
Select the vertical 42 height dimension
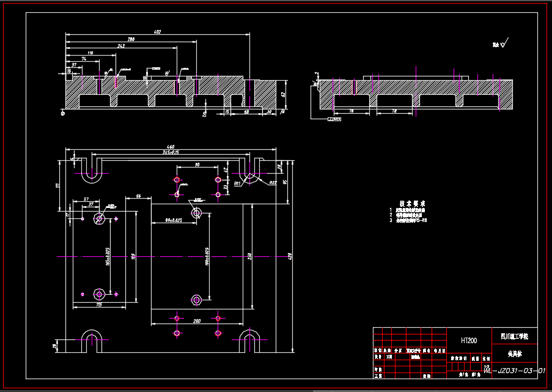[x=282, y=94]
